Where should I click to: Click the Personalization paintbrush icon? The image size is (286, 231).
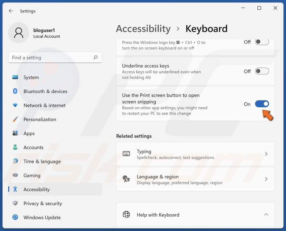pyautogui.click(x=15, y=119)
